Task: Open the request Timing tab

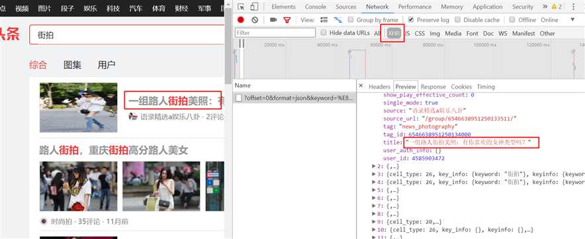Action: coord(486,86)
